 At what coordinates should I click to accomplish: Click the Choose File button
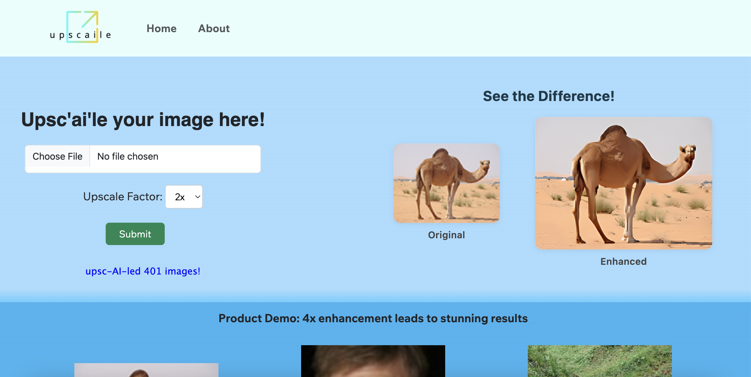coord(58,156)
